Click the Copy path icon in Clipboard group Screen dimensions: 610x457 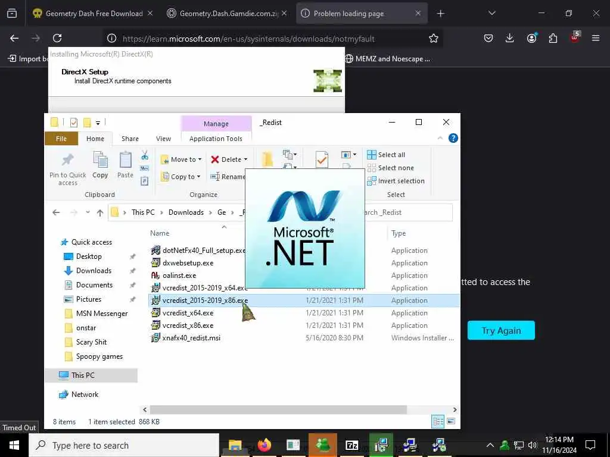coord(145,168)
